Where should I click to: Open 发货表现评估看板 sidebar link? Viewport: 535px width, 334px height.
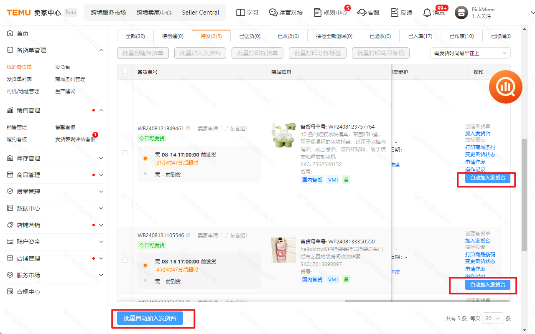[x=75, y=139]
